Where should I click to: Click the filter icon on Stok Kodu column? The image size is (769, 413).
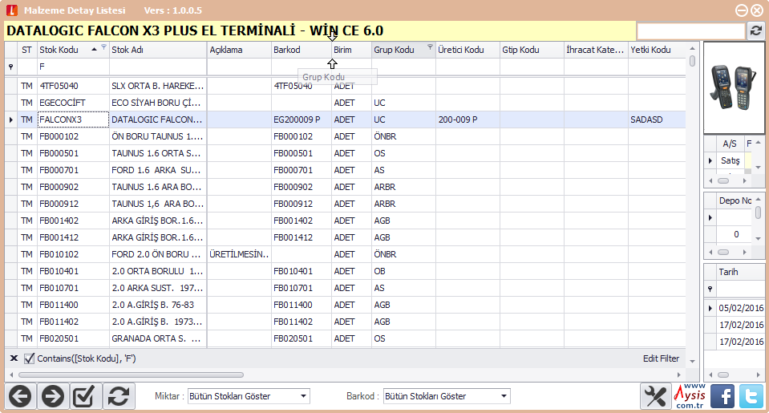[x=103, y=47]
